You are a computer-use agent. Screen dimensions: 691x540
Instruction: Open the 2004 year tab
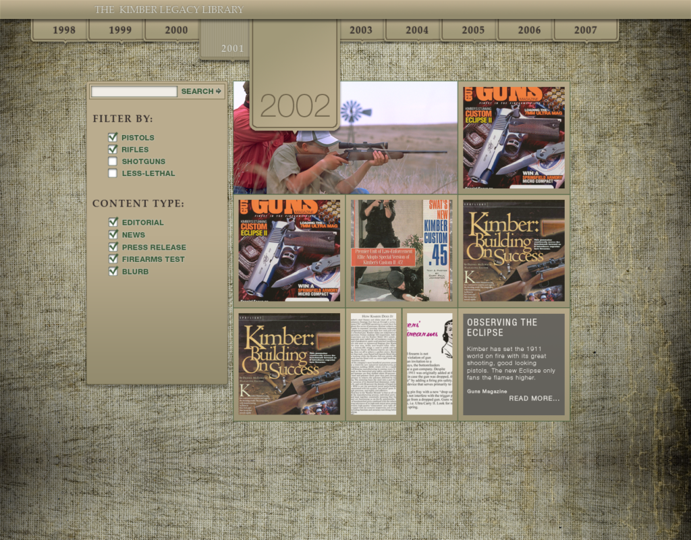pos(414,30)
